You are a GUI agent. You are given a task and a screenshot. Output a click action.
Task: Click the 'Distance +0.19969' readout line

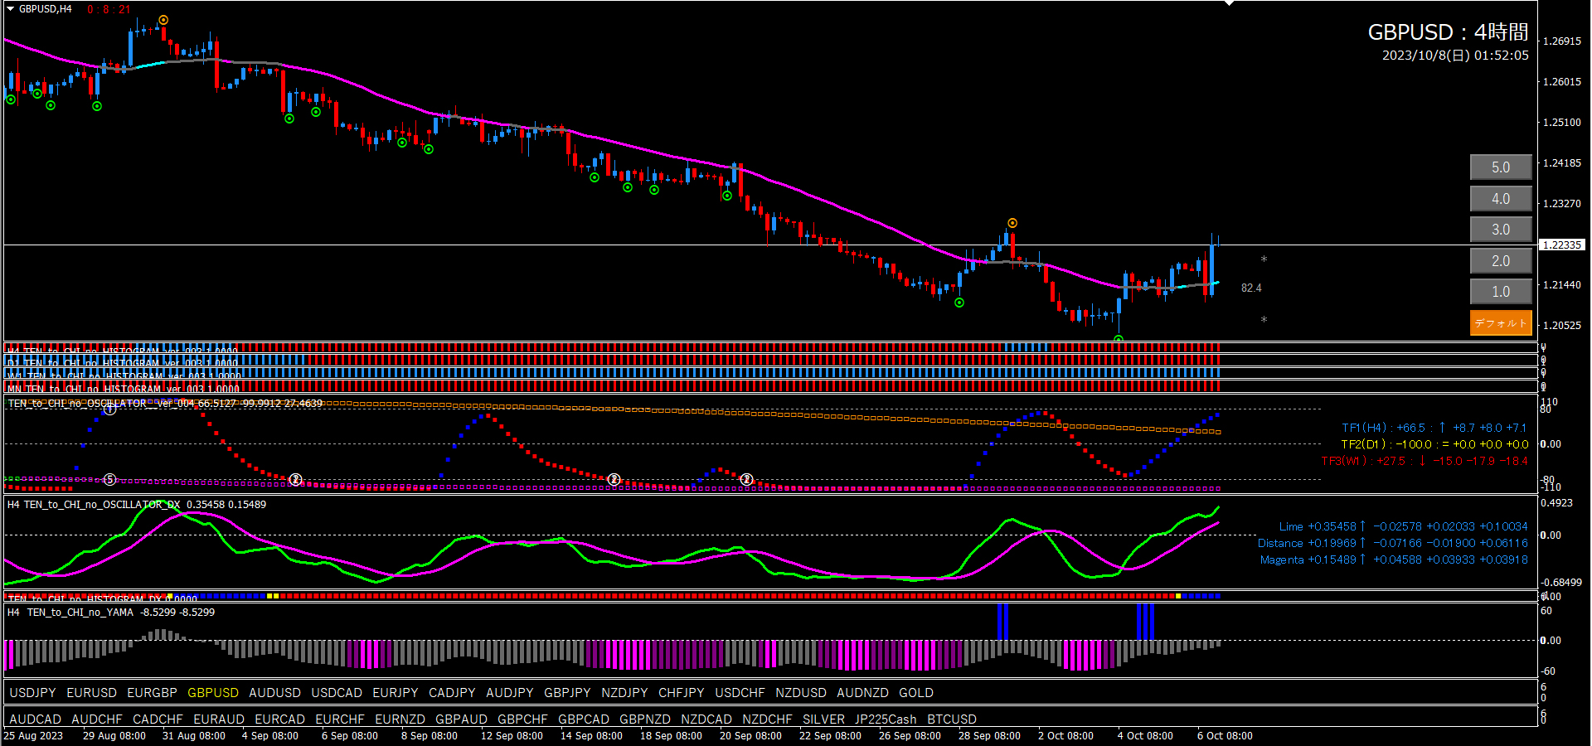[1393, 543]
